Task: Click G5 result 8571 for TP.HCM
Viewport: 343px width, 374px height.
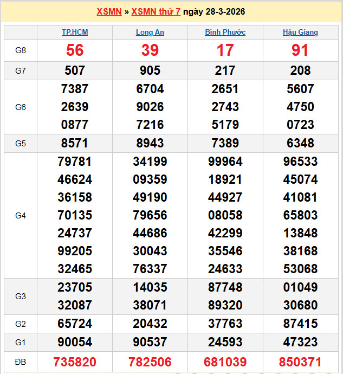Action: click(75, 144)
